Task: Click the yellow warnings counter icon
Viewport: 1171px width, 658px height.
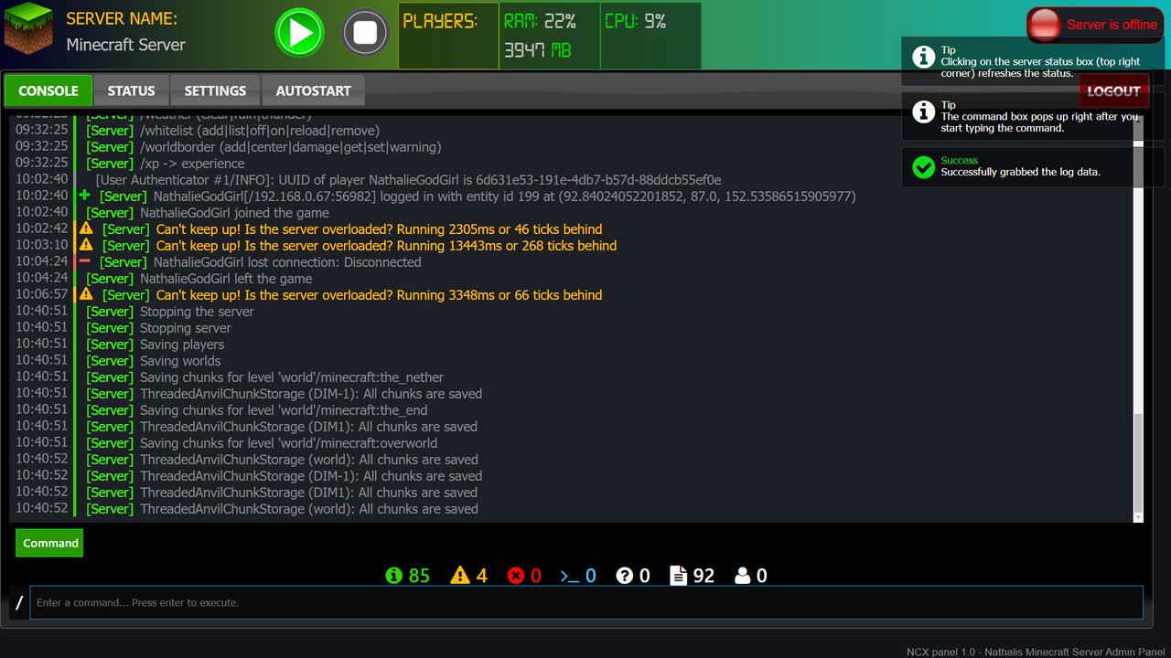Action: [458, 575]
